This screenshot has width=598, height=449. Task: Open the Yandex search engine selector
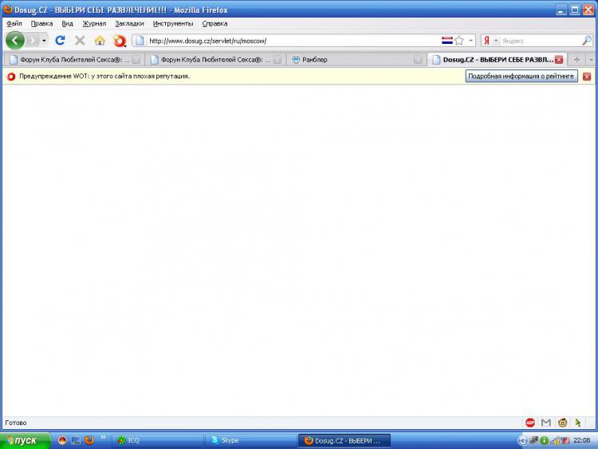488,41
